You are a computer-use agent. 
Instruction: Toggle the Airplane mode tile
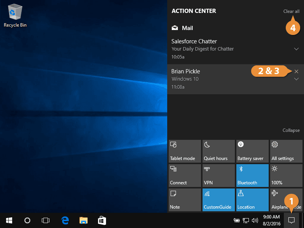pyautogui.click(x=286, y=200)
